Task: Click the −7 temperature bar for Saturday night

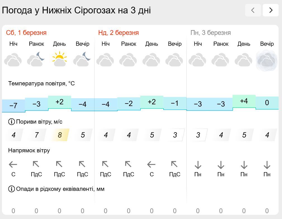Action: (x=13, y=106)
